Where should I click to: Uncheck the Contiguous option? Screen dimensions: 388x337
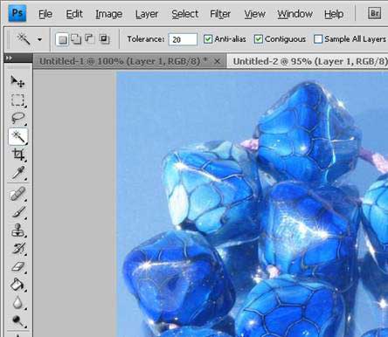[259, 39]
